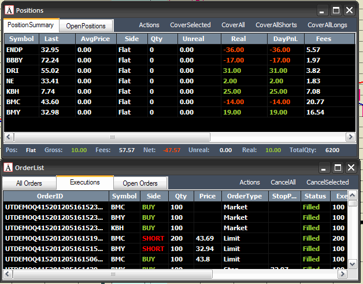
Task: Select the BMC SHORT 200 order row
Action: [175, 238]
